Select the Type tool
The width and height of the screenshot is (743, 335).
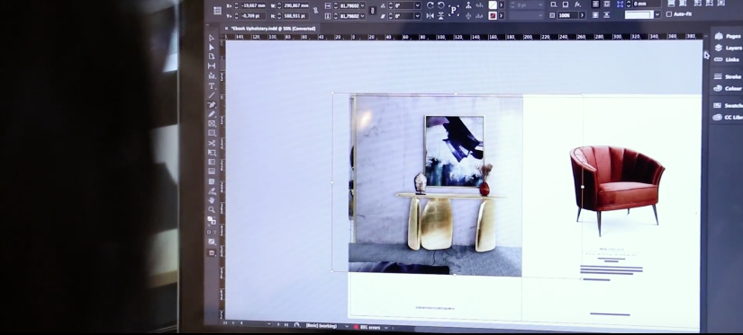(x=212, y=86)
